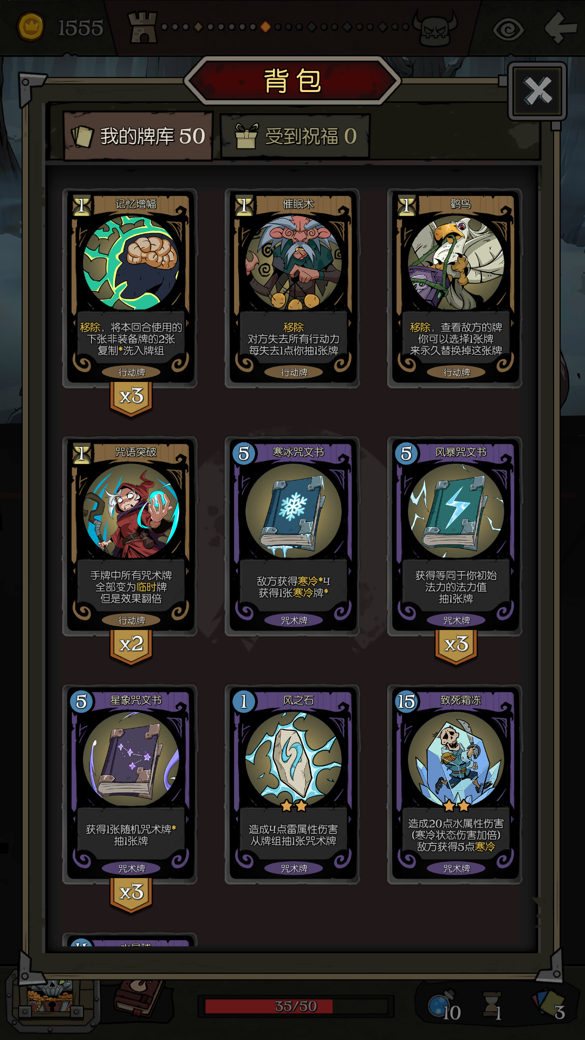Select the 催眠术 card

[x=292, y=288]
